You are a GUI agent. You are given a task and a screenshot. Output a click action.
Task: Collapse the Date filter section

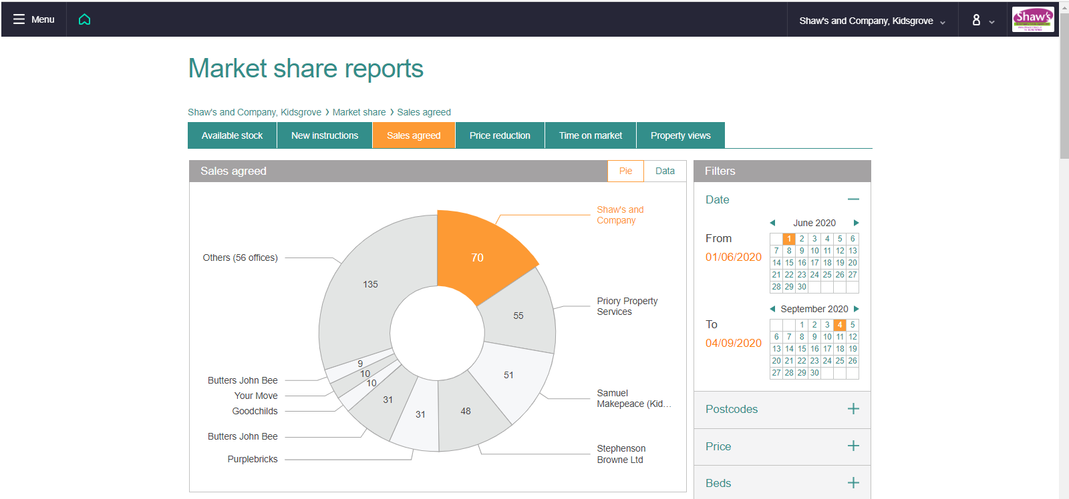pyautogui.click(x=853, y=199)
